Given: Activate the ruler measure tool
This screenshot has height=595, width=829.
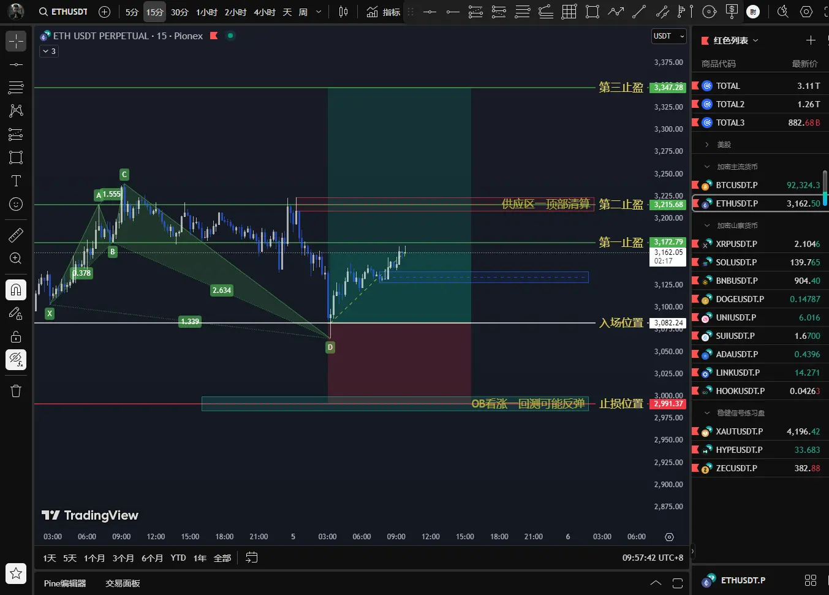Looking at the screenshot, I should [x=16, y=235].
